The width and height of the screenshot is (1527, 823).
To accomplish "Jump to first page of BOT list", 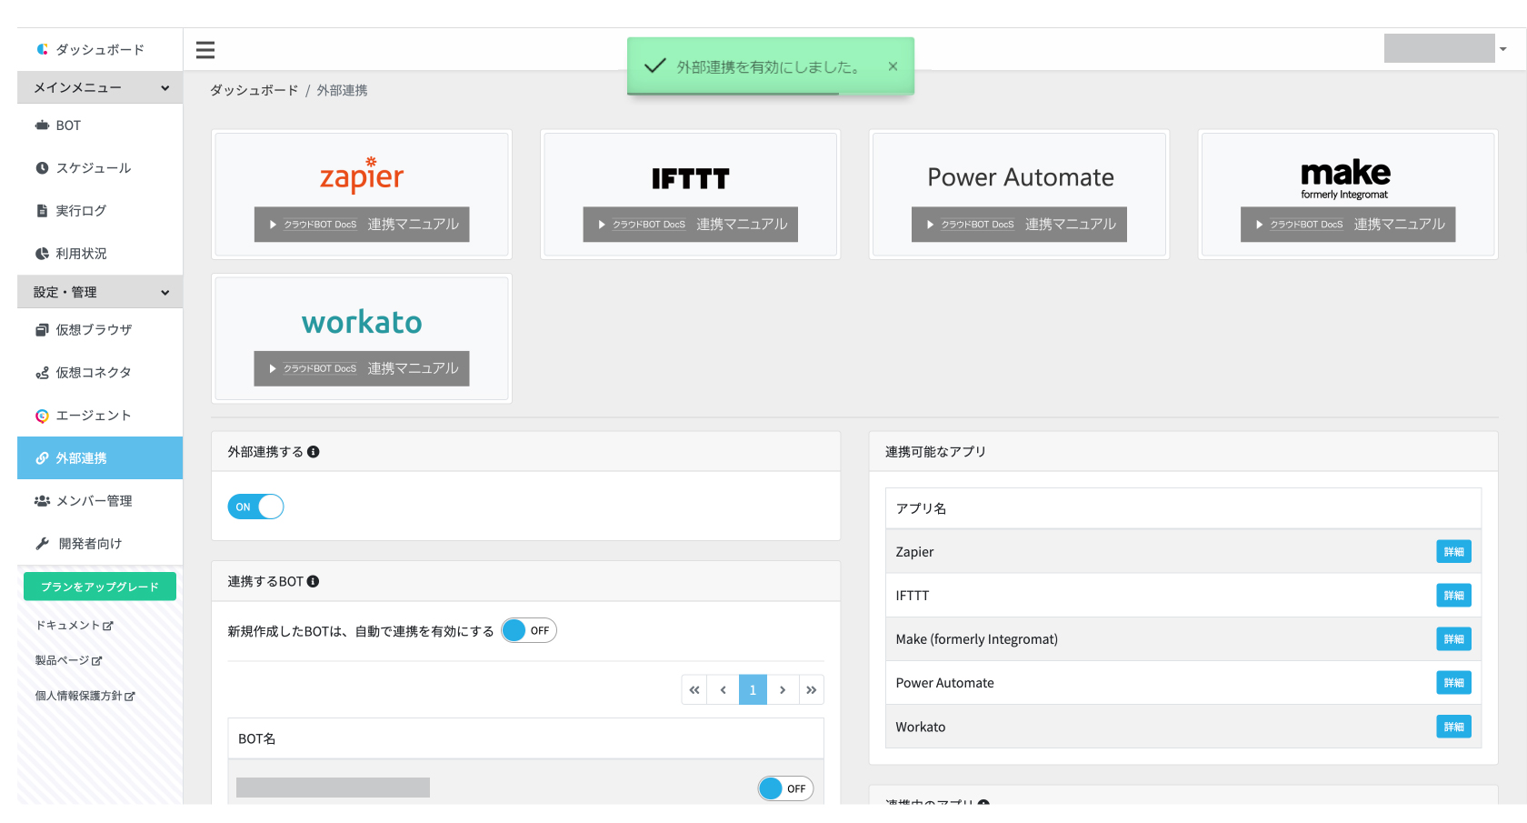I will click(x=694, y=689).
